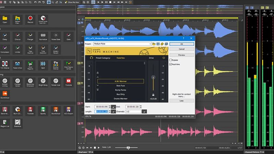Open the Preset dropdown showing Medium Plate

click(x=123, y=44)
